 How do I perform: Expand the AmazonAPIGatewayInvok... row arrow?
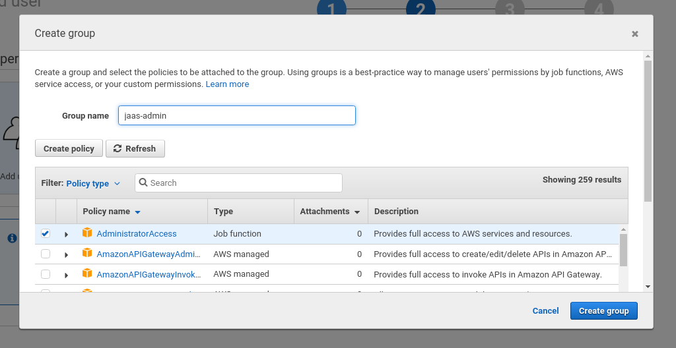pyautogui.click(x=67, y=275)
